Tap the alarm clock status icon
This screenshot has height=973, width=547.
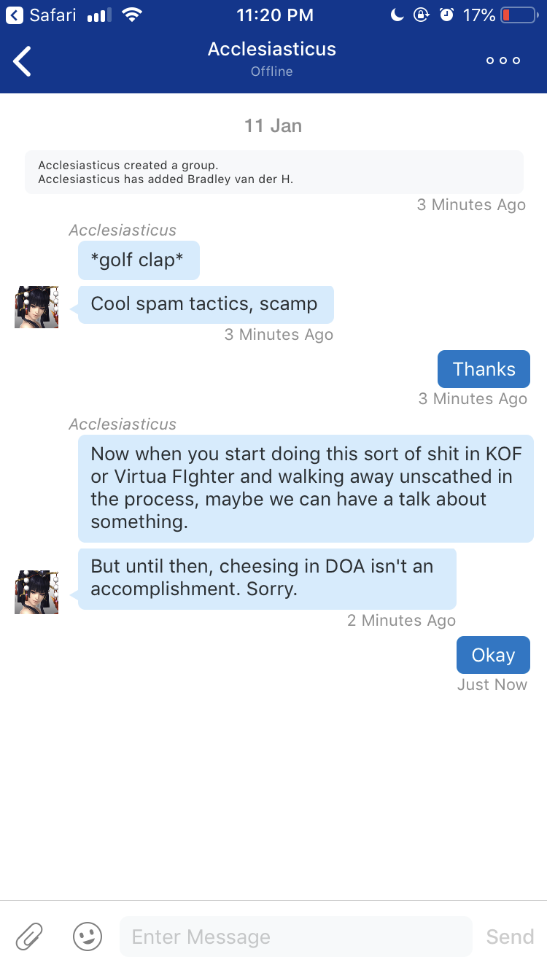pyautogui.click(x=447, y=15)
